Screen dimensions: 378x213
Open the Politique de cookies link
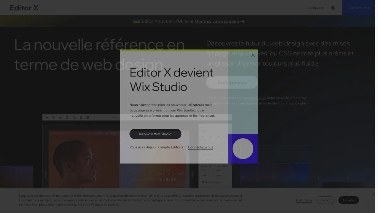click(105, 205)
